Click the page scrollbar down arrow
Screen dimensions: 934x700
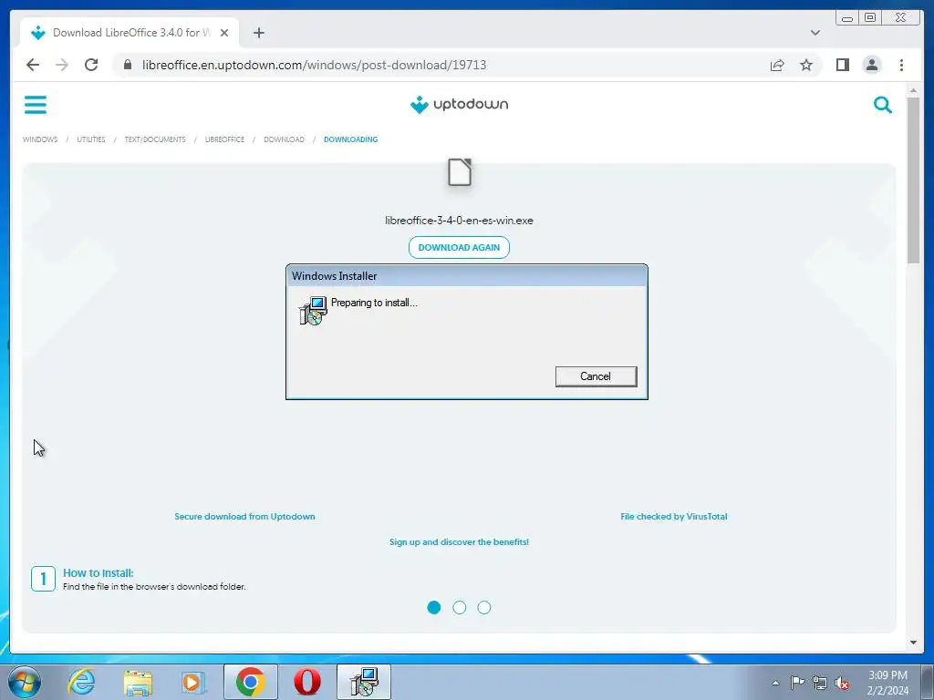913,643
